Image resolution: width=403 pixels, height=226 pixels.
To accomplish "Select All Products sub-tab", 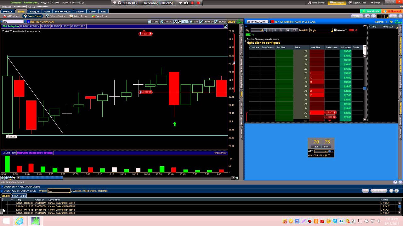I will click(x=11, y=16).
